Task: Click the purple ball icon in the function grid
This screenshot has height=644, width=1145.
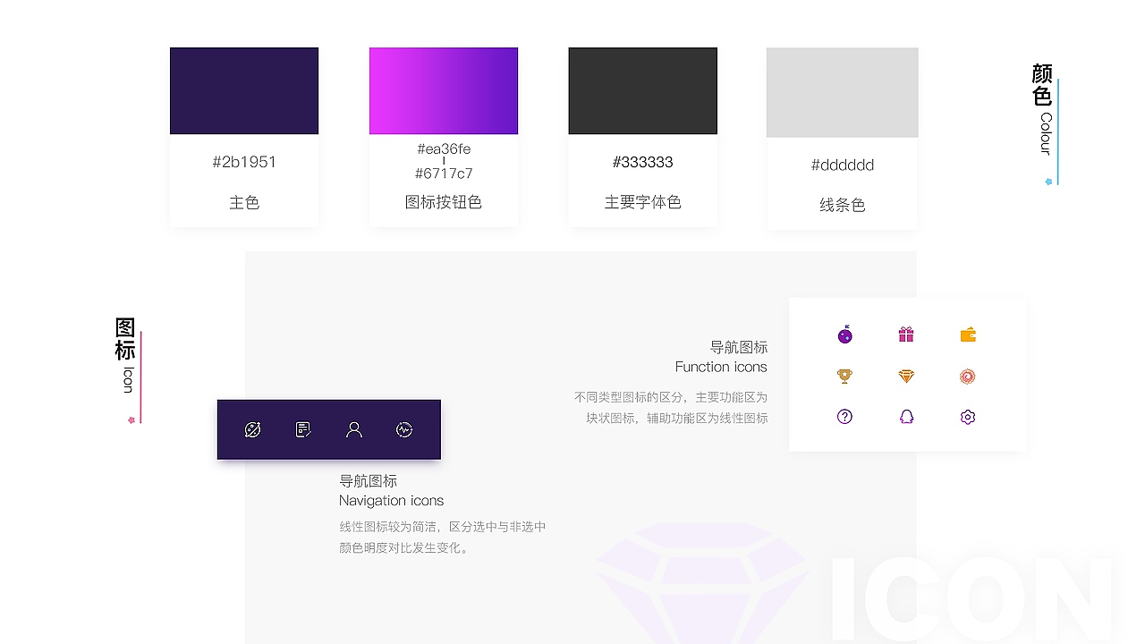Action: (x=845, y=335)
